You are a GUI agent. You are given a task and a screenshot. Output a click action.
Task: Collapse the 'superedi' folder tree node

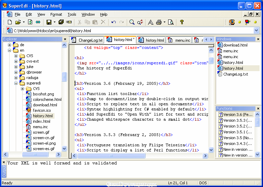tap(16, 83)
